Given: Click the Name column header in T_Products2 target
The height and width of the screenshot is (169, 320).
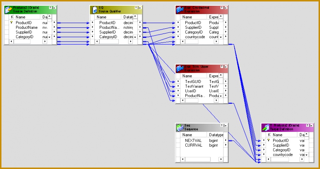Looking at the screenshot, I should pos(284,135).
